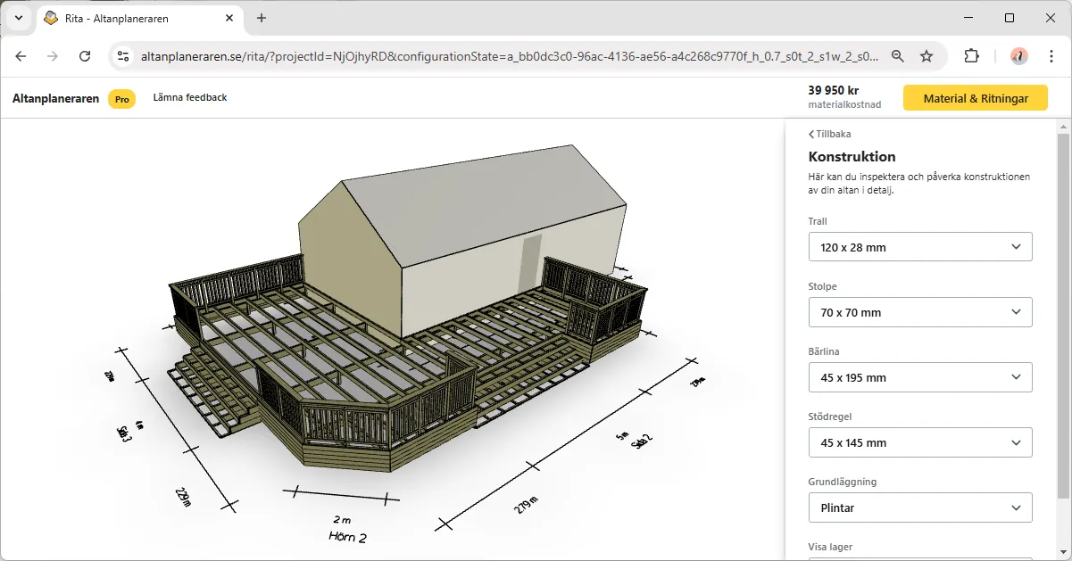Reload the page with refresh icon
Screen dimensions: 1072x561
click(x=85, y=56)
